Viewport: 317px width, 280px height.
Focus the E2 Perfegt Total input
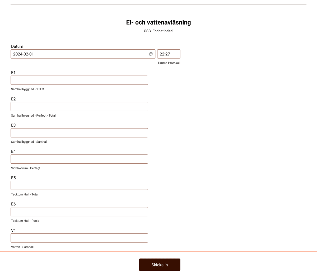pos(79,106)
